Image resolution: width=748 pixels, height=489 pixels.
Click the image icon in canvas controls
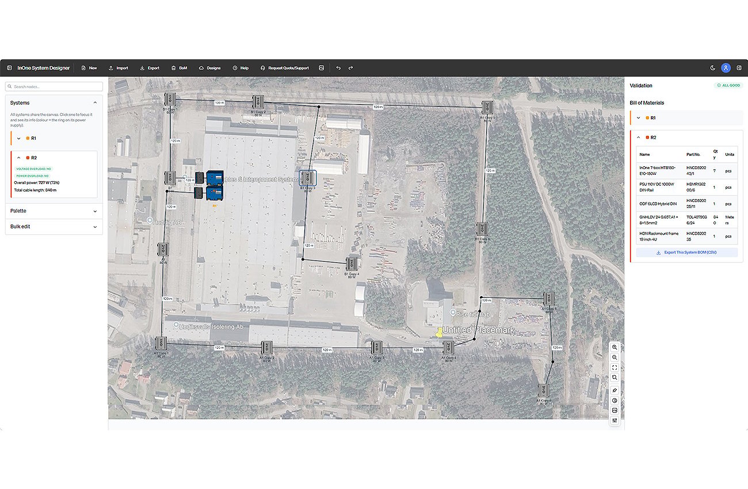click(x=615, y=410)
